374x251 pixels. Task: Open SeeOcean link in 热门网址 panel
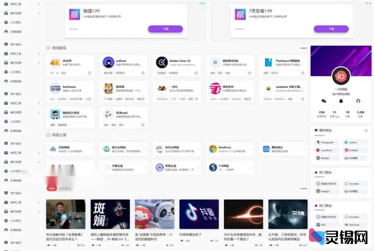355,225
